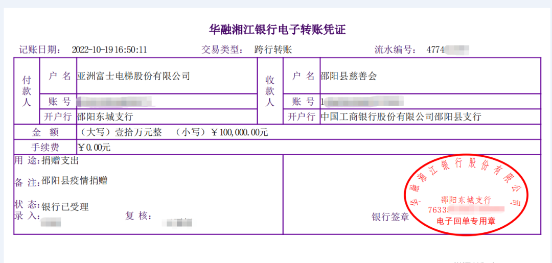Image resolution: width=552 pixels, height=263 pixels.
Task: Click the status 银行已受理
Action: tap(65, 207)
